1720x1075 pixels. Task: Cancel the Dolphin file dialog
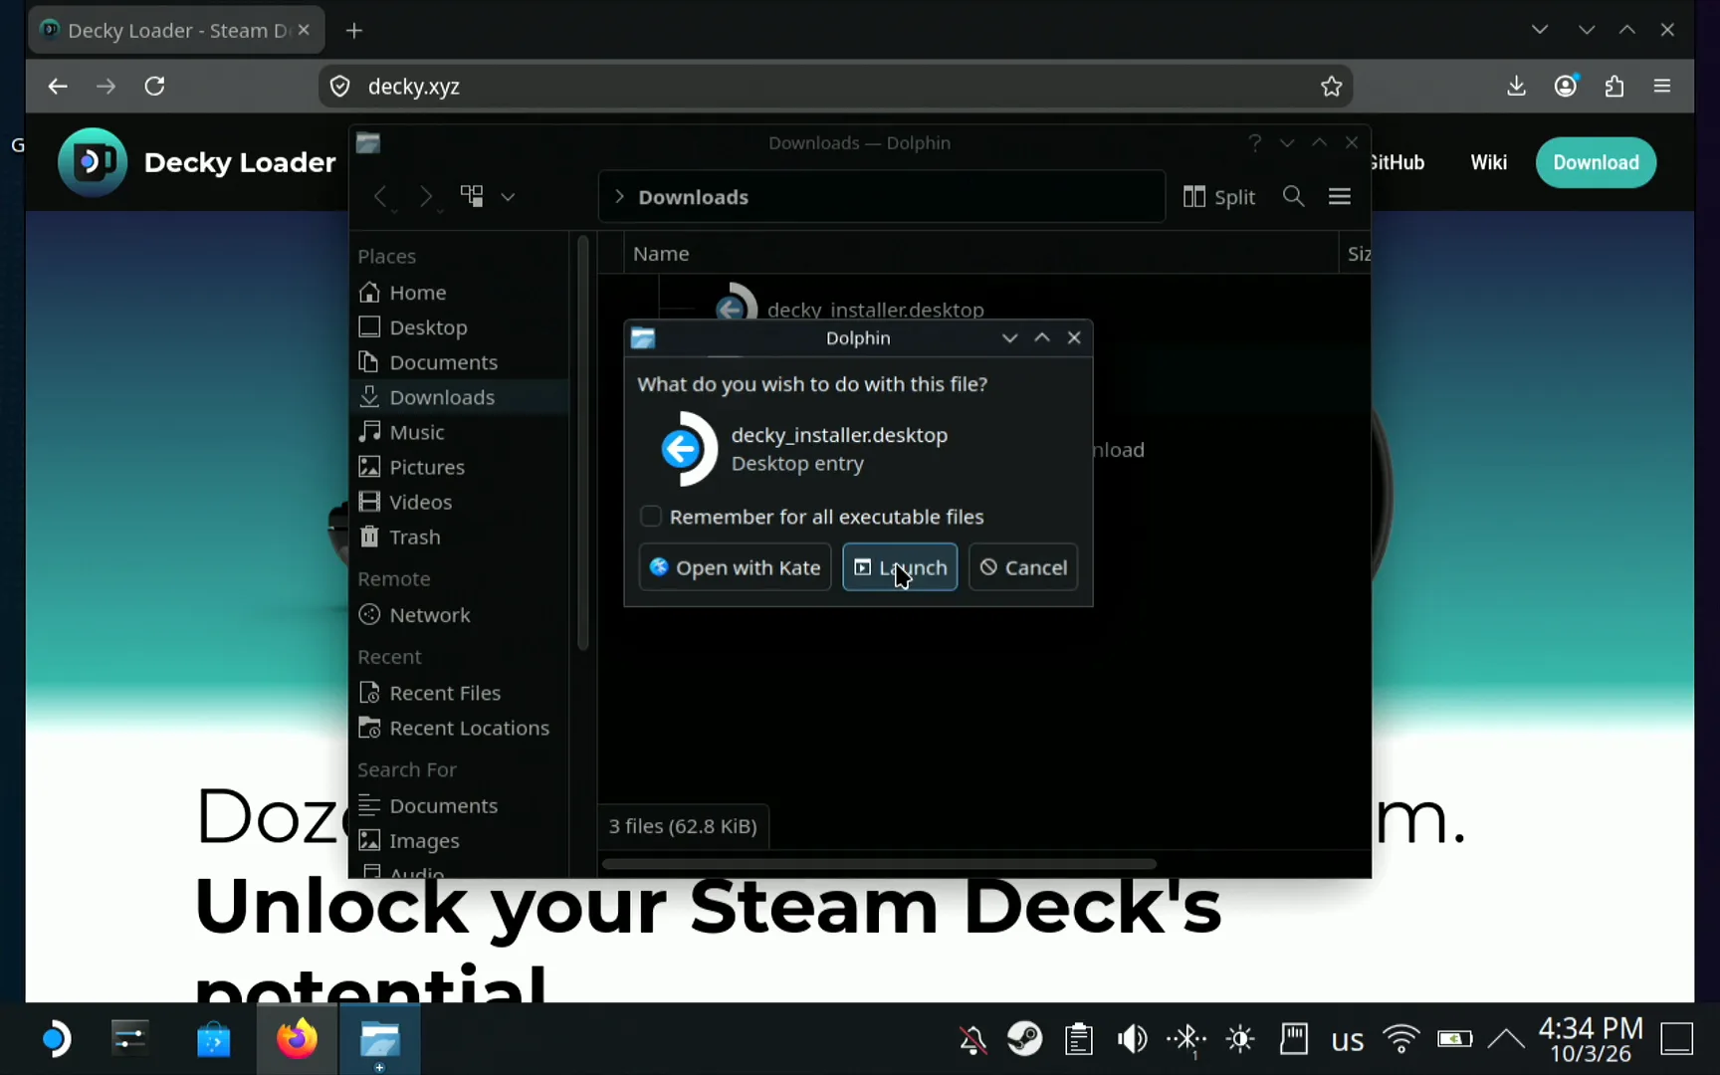[1023, 567]
